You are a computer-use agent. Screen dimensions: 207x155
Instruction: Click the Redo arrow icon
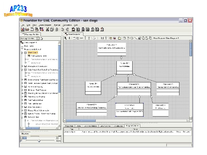tap(67, 29)
